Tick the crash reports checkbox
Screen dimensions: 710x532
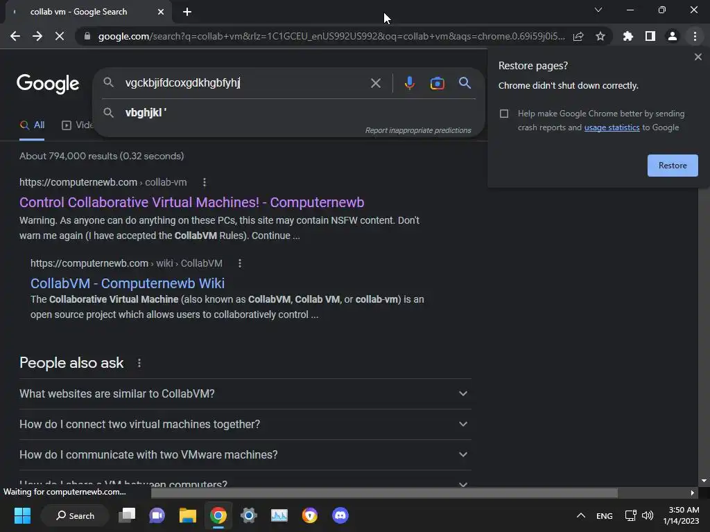504,114
